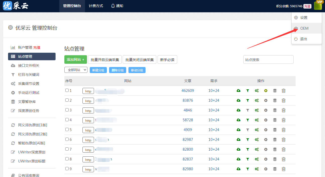Select OEM from the user dropdown menu
This screenshot has height=177, width=325.
pyautogui.click(x=304, y=28)
